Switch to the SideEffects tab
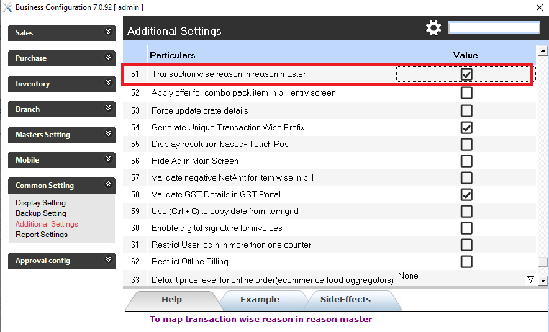 345,300
